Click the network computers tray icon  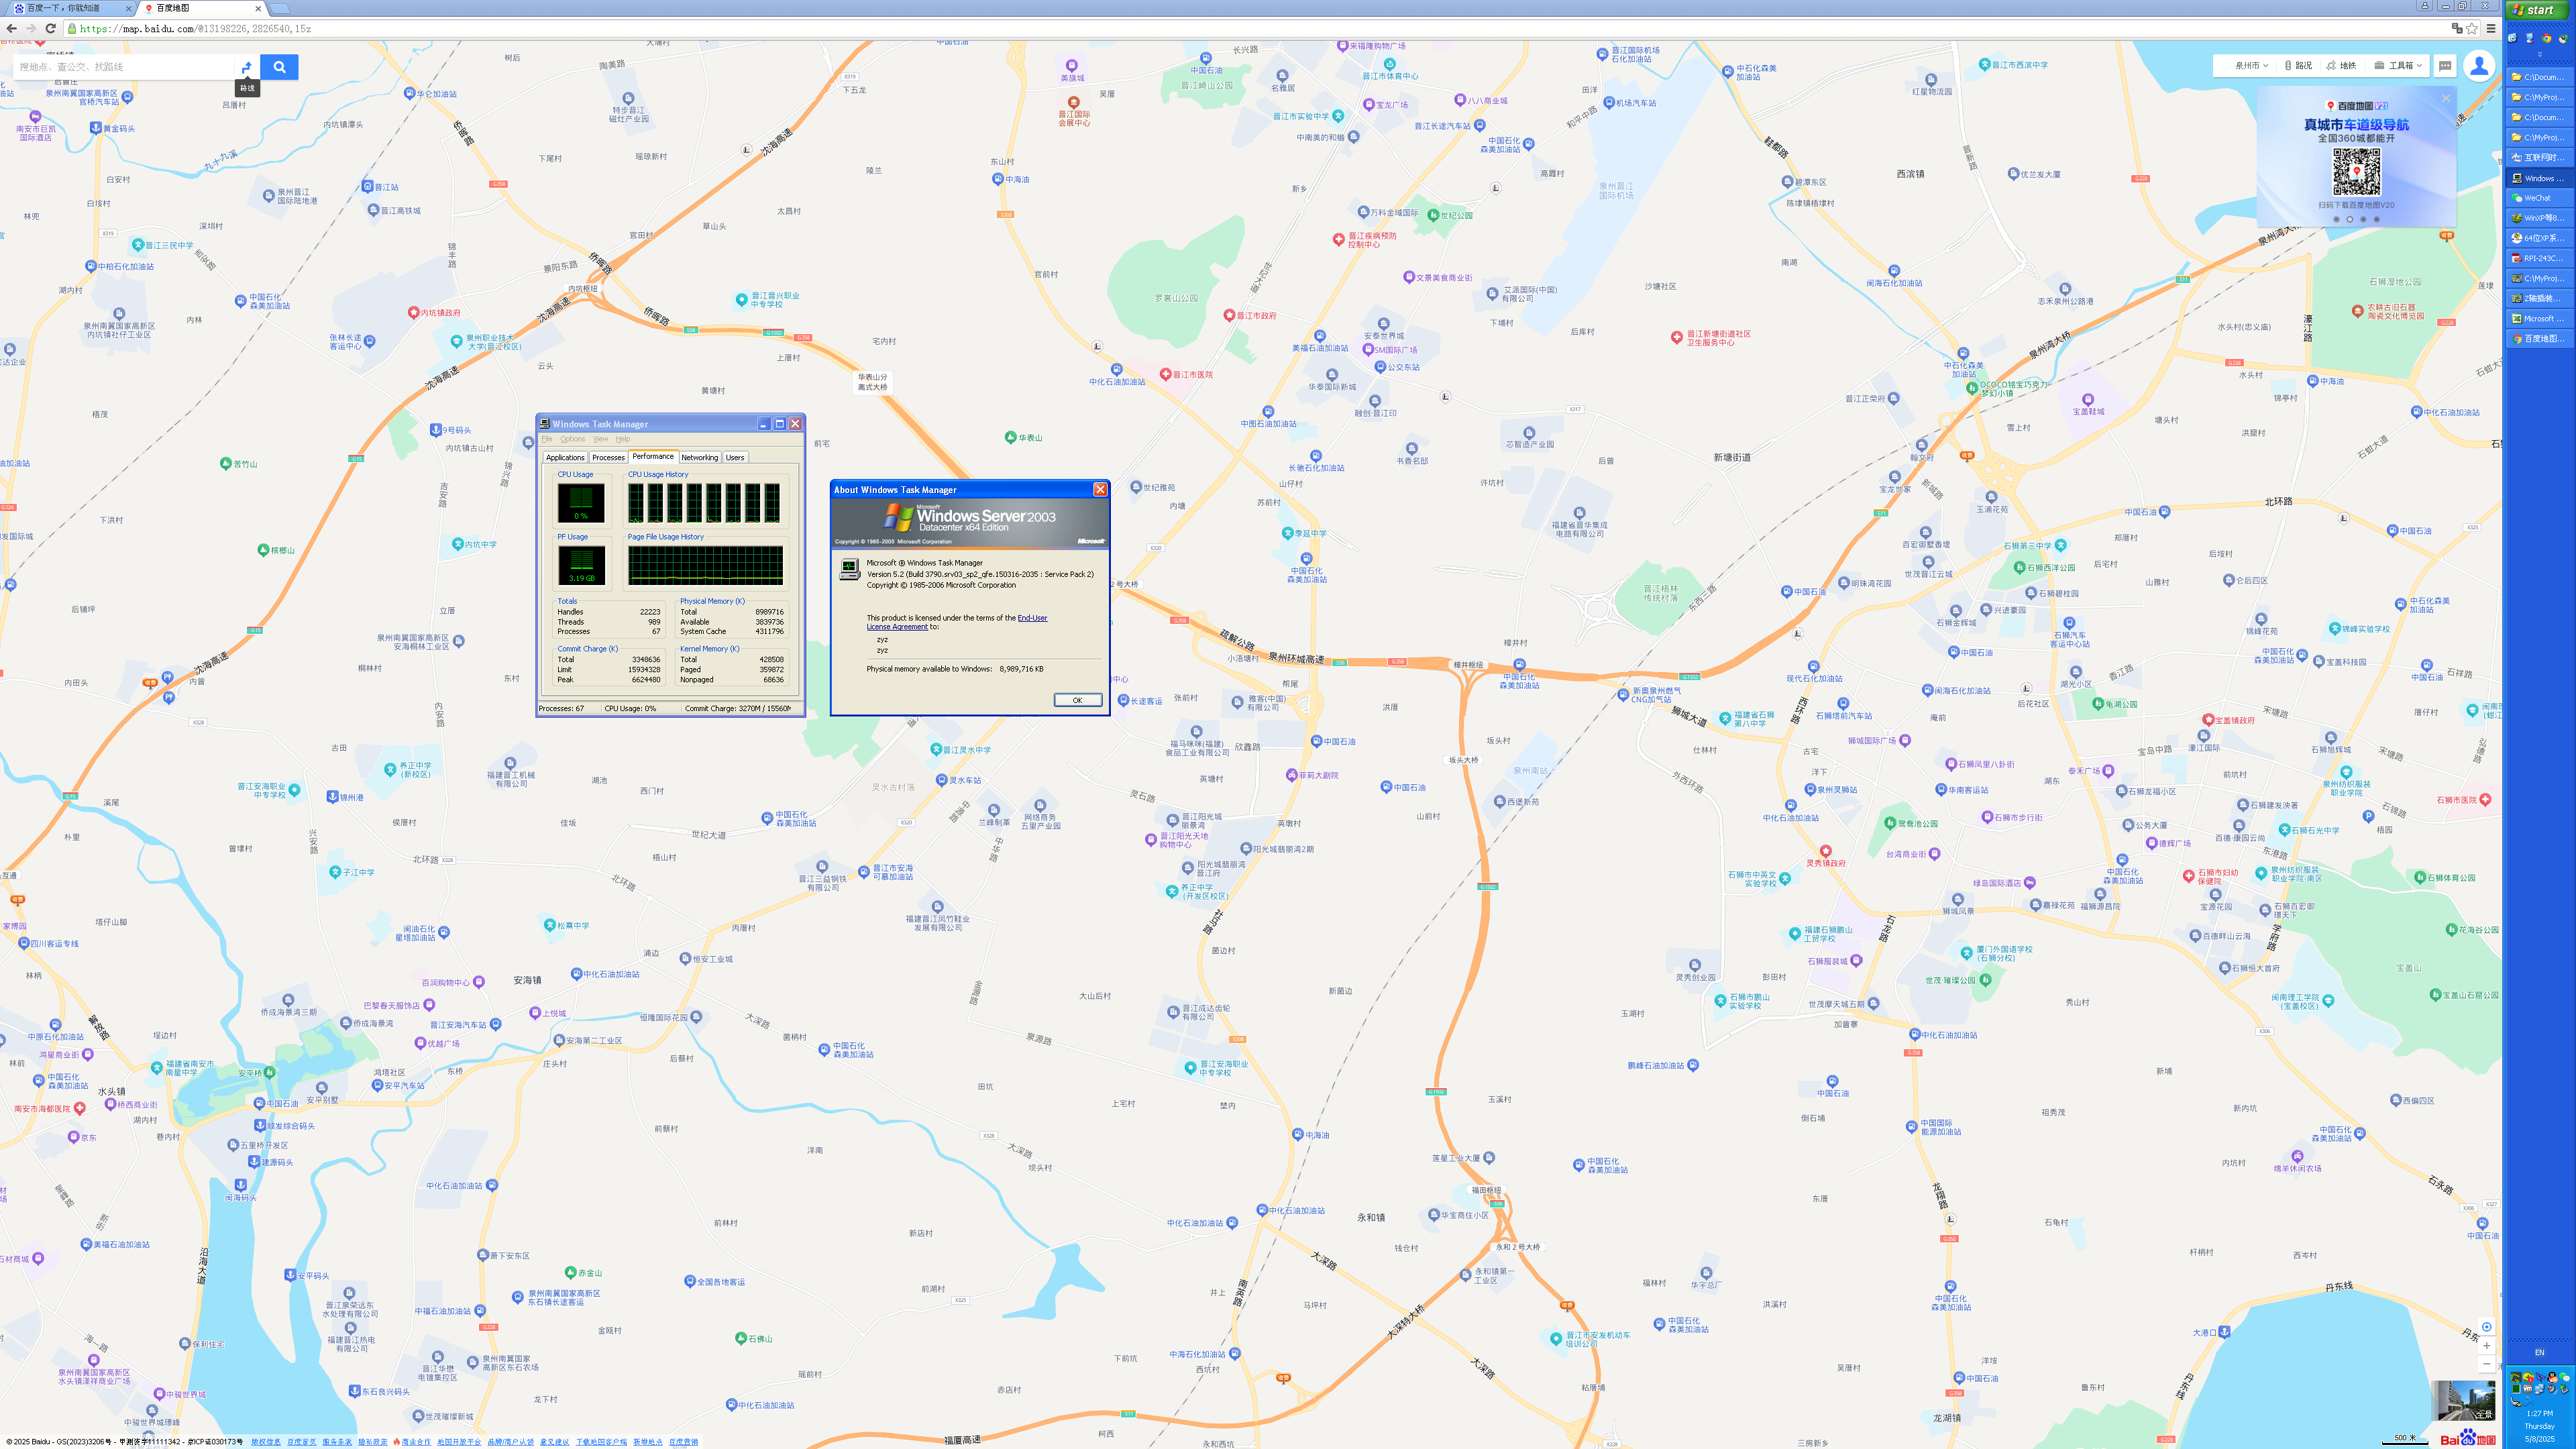[x=2540, y=1389]
